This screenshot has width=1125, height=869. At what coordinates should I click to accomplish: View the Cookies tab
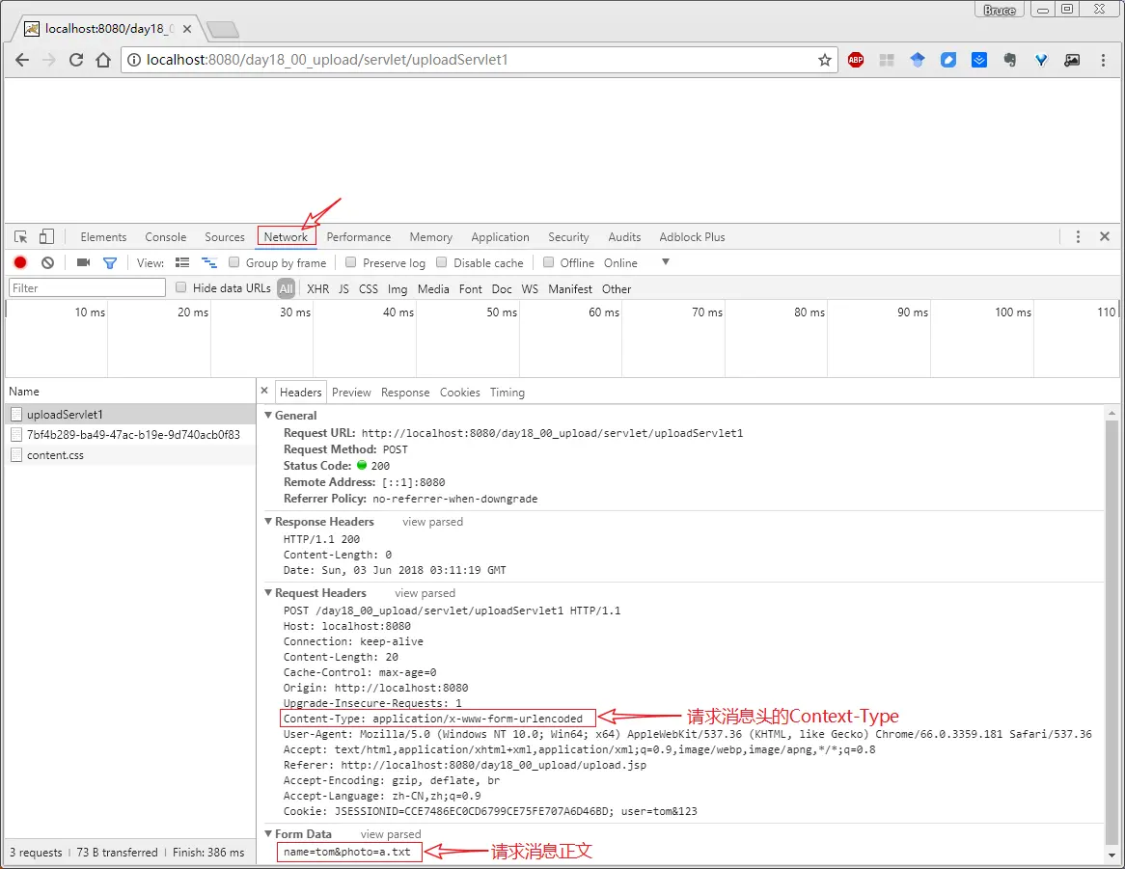[460, 393]
